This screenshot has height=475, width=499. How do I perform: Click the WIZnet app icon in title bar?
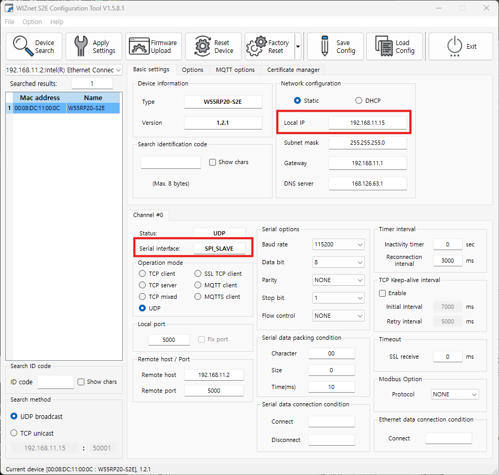[9, 8]
